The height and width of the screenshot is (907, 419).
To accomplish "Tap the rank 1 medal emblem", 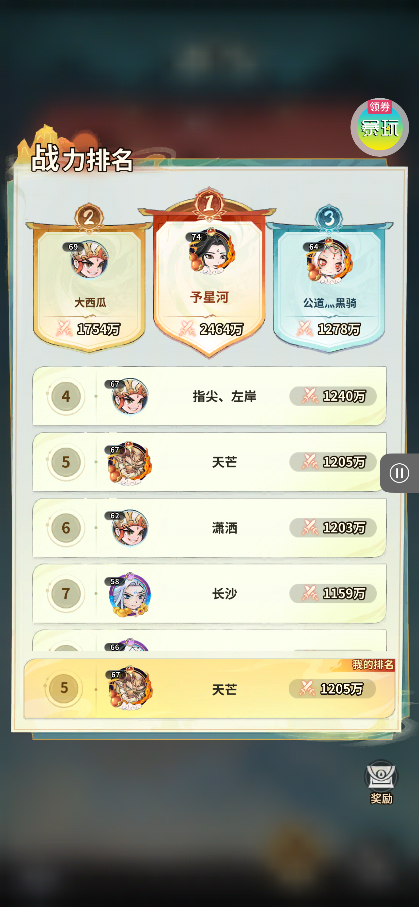I will 209,204.
